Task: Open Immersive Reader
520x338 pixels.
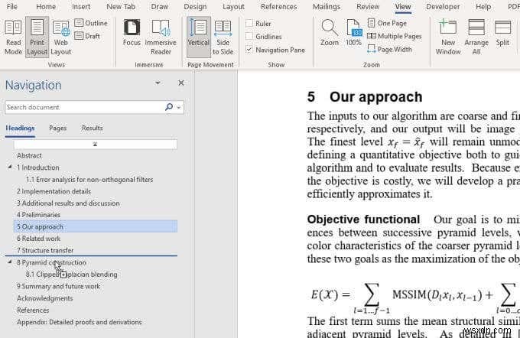Action: coord(161,37)
